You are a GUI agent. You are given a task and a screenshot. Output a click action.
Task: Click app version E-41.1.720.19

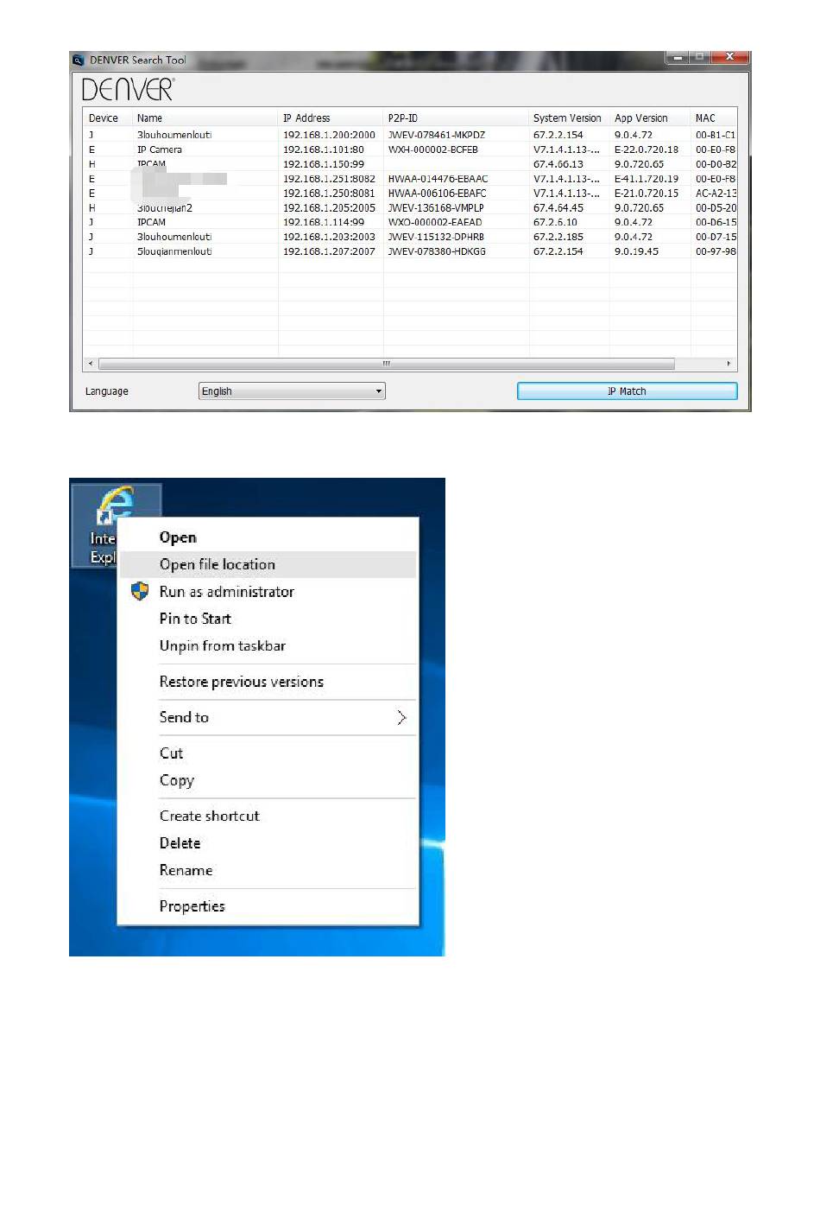647,179
